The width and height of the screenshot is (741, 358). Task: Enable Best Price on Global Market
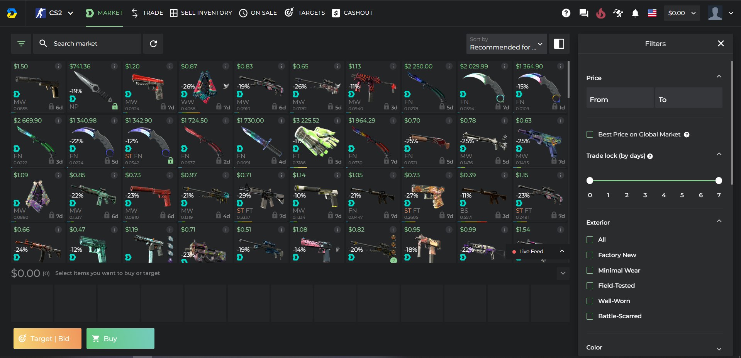click(x=590, y=135)
